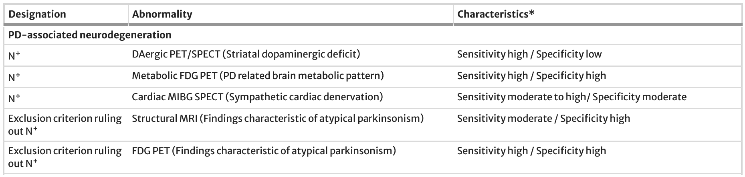Click exclusion criterion designation in the last row
This screenshot has width=745, height=177.
tap(65, 157)
